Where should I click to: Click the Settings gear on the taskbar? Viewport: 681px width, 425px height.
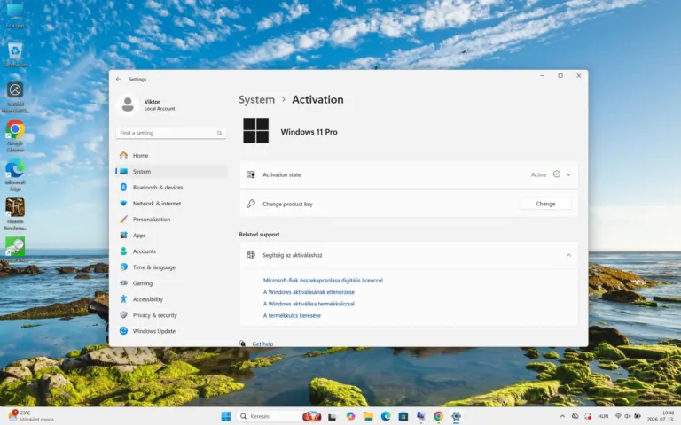pos(456,416)
